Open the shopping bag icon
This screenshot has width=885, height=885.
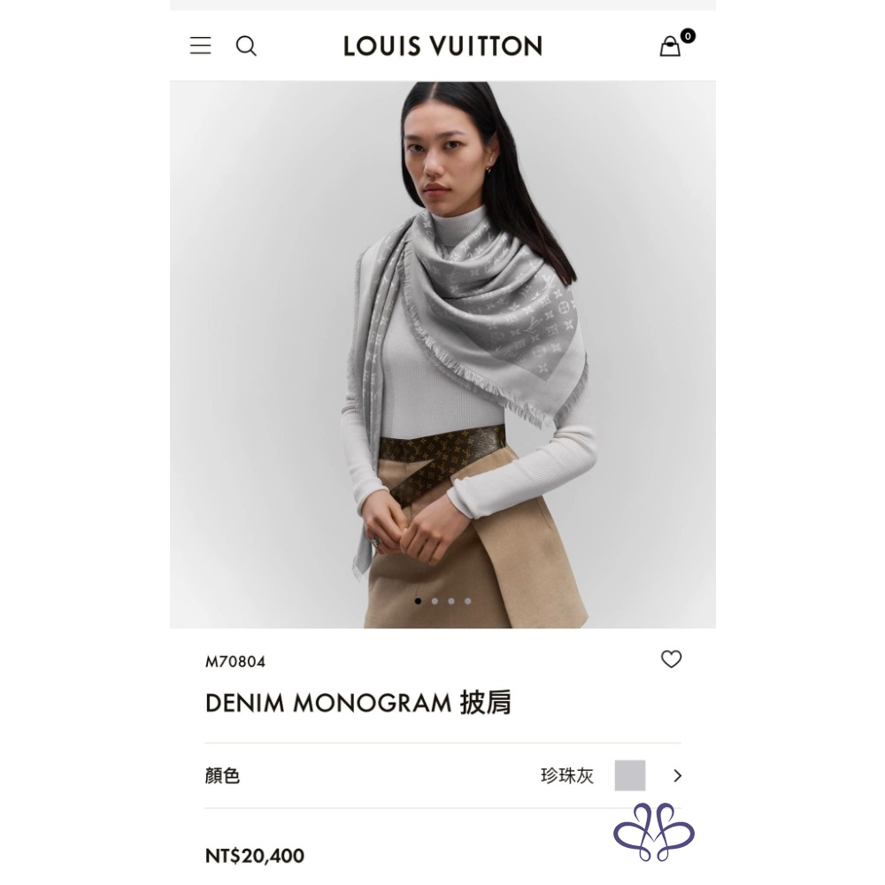click(670, 47)
